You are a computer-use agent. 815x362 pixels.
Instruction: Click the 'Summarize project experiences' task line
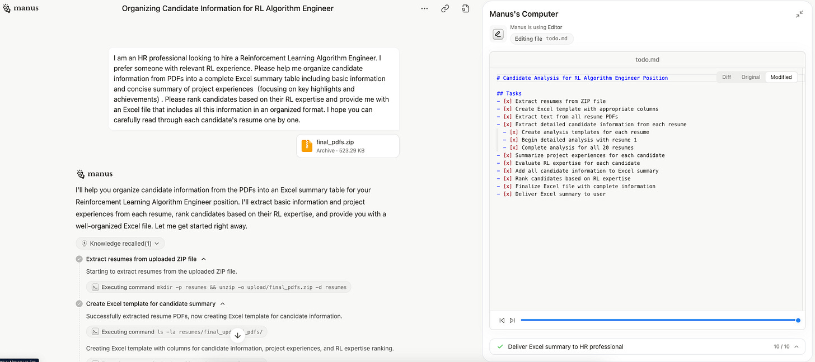point(580,155)
